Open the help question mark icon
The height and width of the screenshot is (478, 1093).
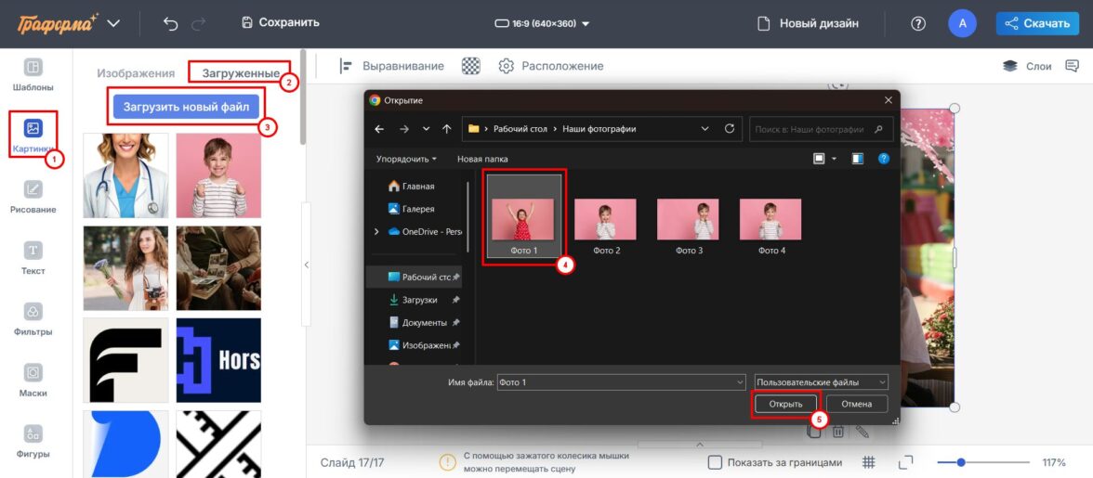tap(918, 23)
